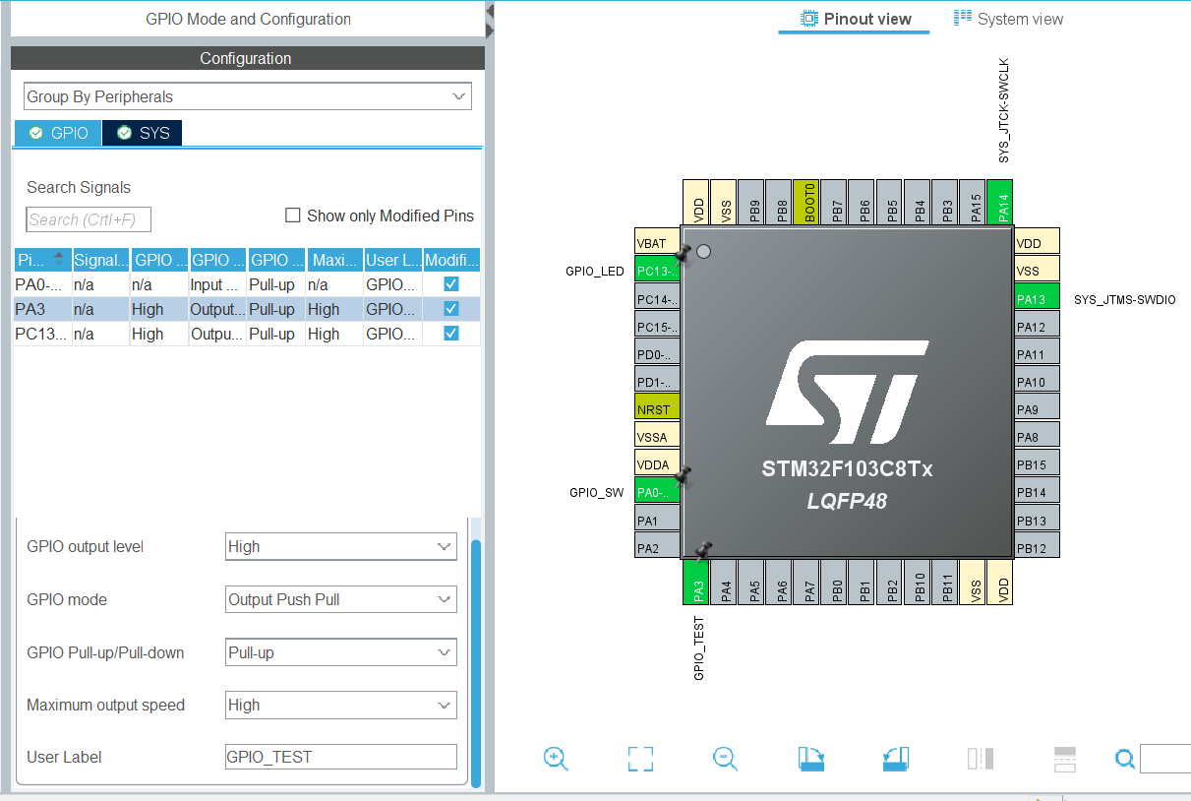Image resolution: width=1191 pixels, height=801 pixels.
Task: Click the Search Signals input field
Action: [x=89, y=219]
